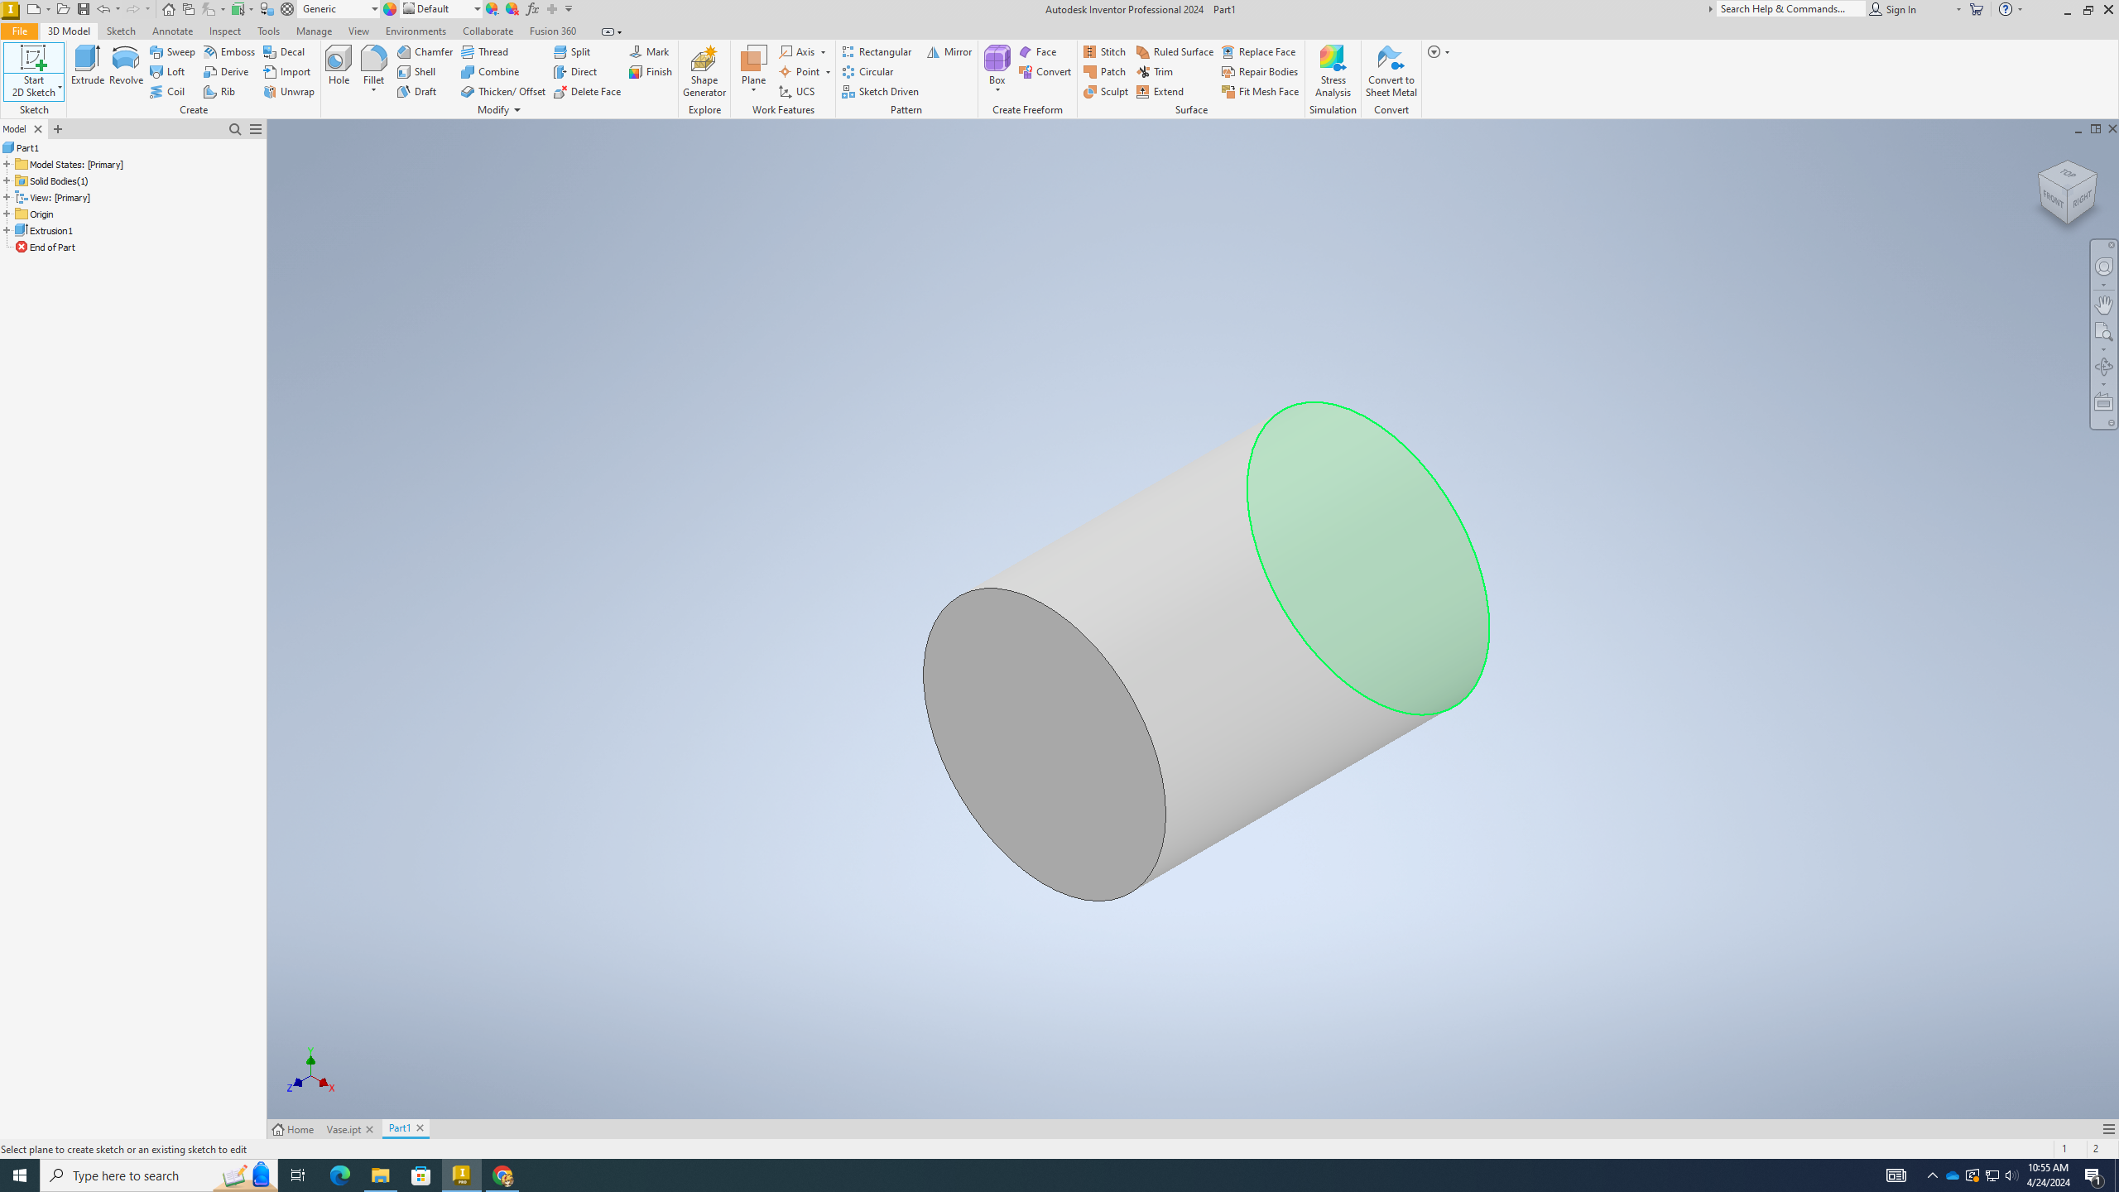Viewport: 2119px width, 1192px height.
Task: Click the Search Help & Commands field
Action: [1790, 9]
